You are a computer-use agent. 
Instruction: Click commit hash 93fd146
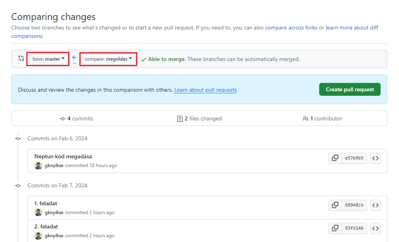coord(354,228)
